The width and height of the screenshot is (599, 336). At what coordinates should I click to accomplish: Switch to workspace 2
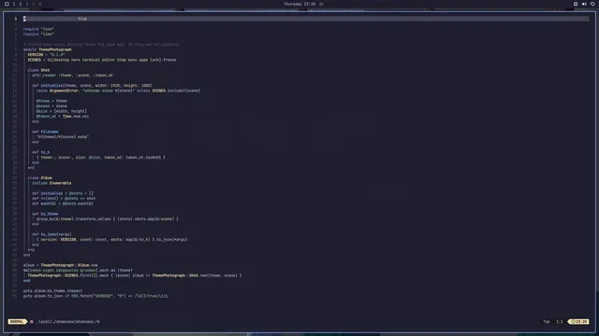(x=21, y=4)
